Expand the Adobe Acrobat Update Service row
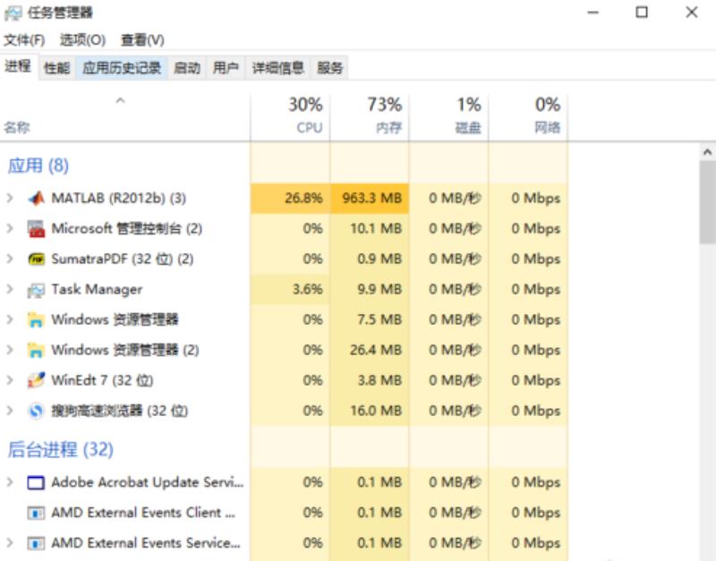The image size is (716, 561). (x=10, y=482)
